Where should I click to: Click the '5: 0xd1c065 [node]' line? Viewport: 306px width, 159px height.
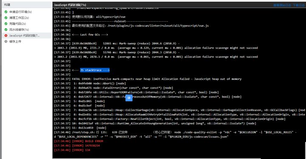point(79,101)
